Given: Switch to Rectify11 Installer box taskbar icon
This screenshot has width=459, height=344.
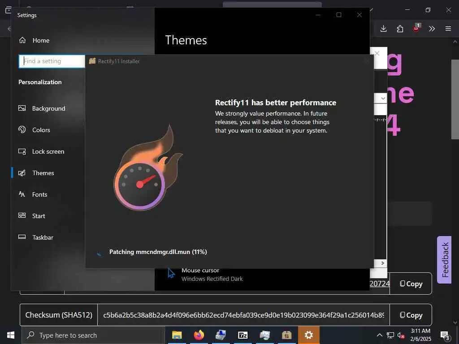Looking at the screenshot, I should [286, 335].
